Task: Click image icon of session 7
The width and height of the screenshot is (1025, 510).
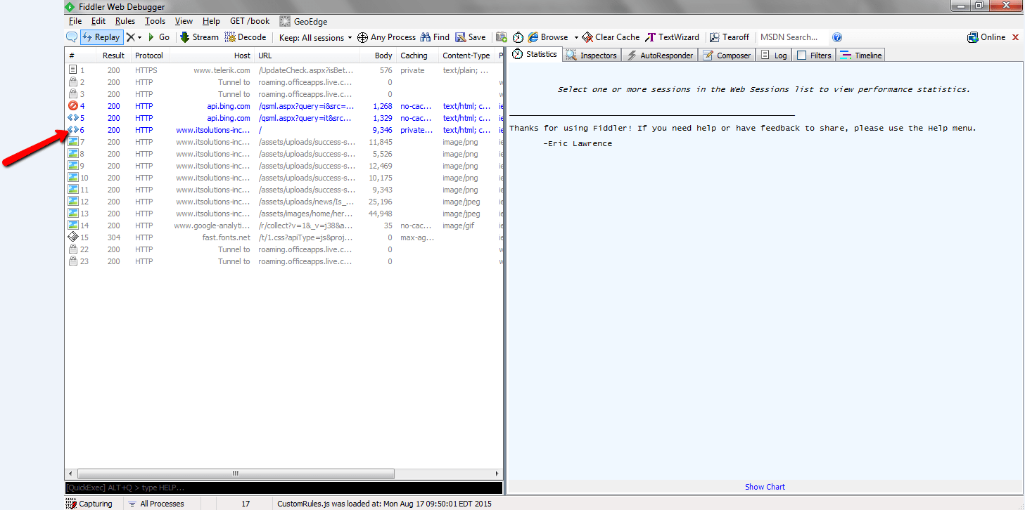Action: click(72, 142)
